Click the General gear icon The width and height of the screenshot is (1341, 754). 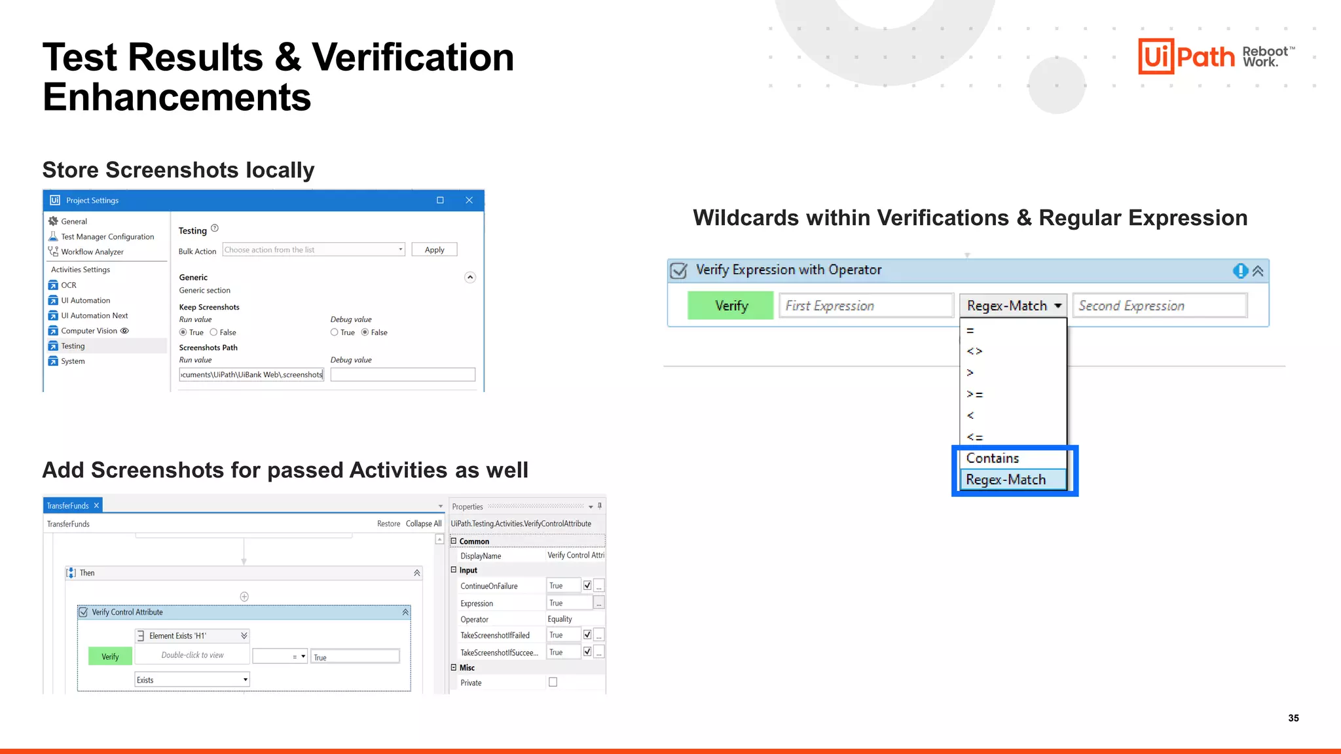point(53,221)
